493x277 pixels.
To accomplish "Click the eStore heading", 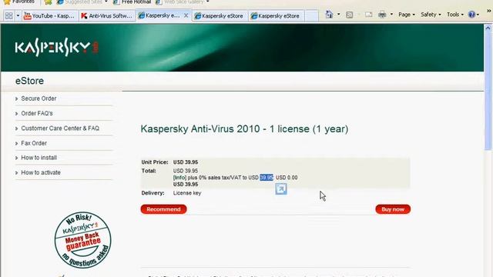I will [29, 81].
